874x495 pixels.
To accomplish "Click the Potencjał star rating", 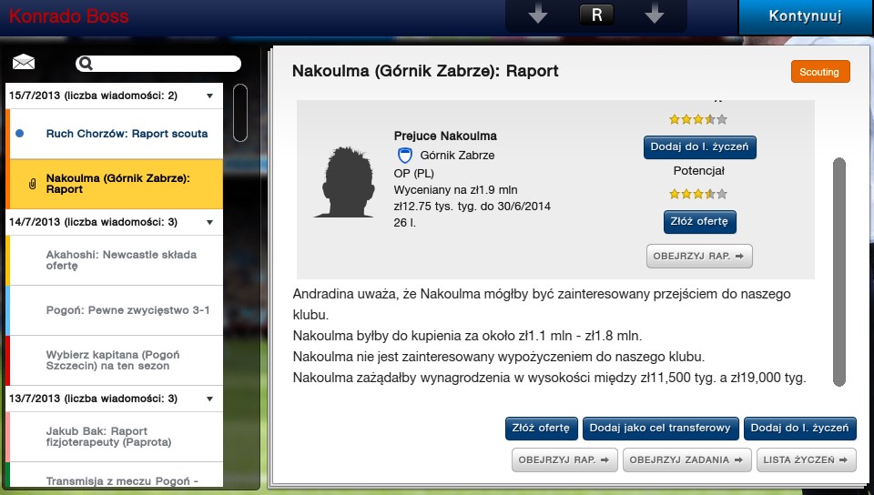I will (x=698, y=194).
